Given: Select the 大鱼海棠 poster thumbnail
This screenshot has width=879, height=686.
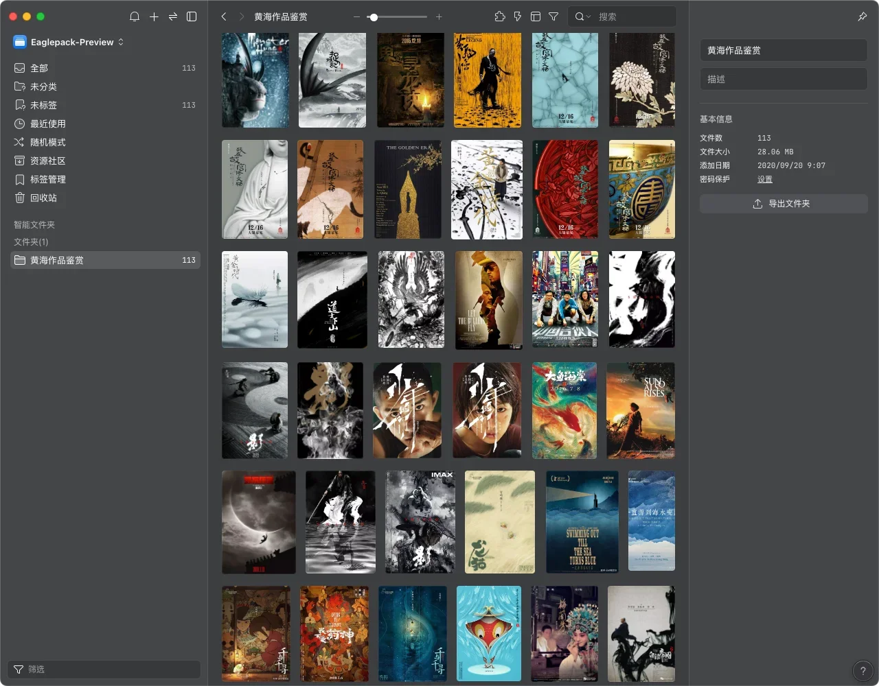Looking at the screenshot, I should (564, 410).
